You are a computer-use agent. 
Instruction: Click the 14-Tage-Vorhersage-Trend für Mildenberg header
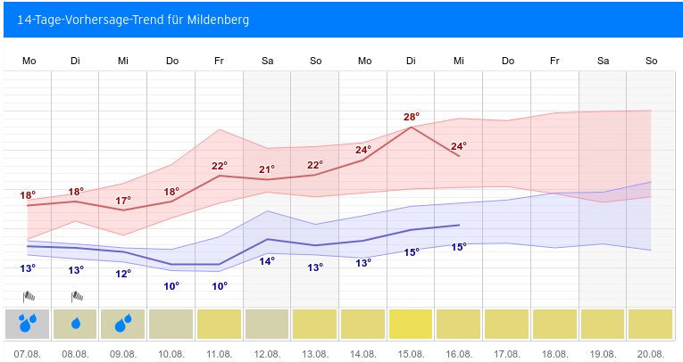[x=134, y=20]
